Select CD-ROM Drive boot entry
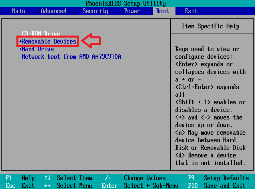The width and height of the screenshot is (255, 189). pyautogui.click(x=41, y=33)
